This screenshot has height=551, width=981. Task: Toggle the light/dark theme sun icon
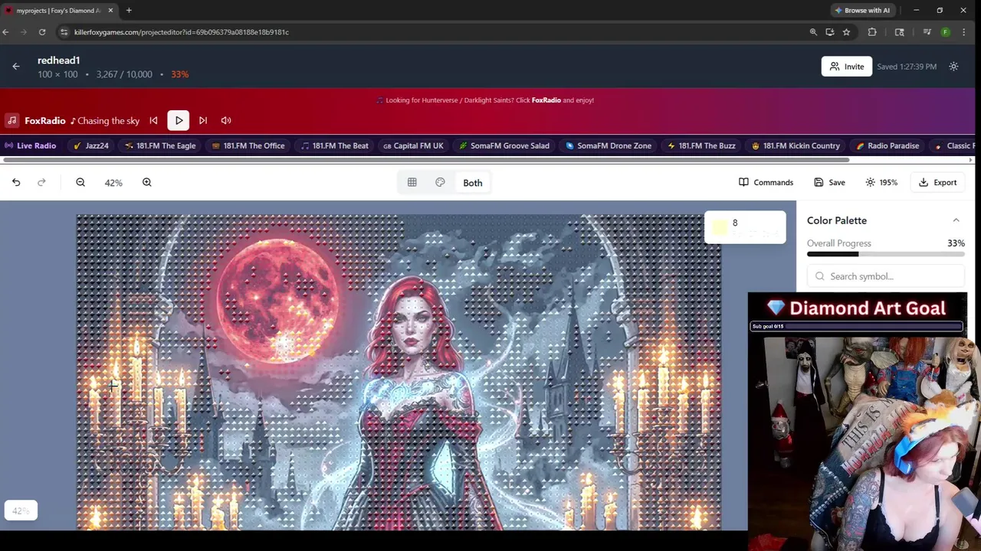[x=953, y=67]
